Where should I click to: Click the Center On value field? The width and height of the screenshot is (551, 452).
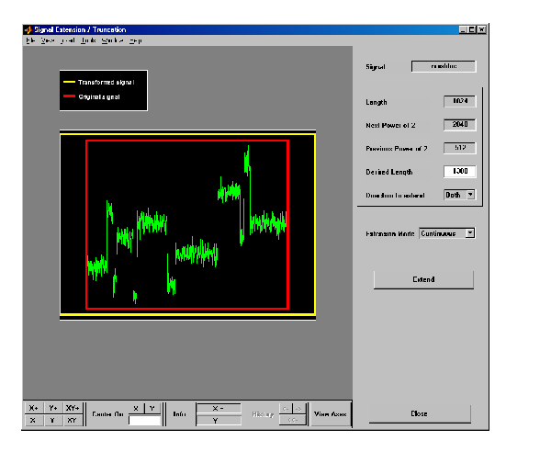coord(144,421)
